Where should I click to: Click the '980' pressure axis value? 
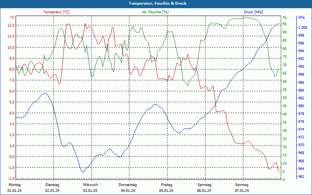tap(300, 106)
